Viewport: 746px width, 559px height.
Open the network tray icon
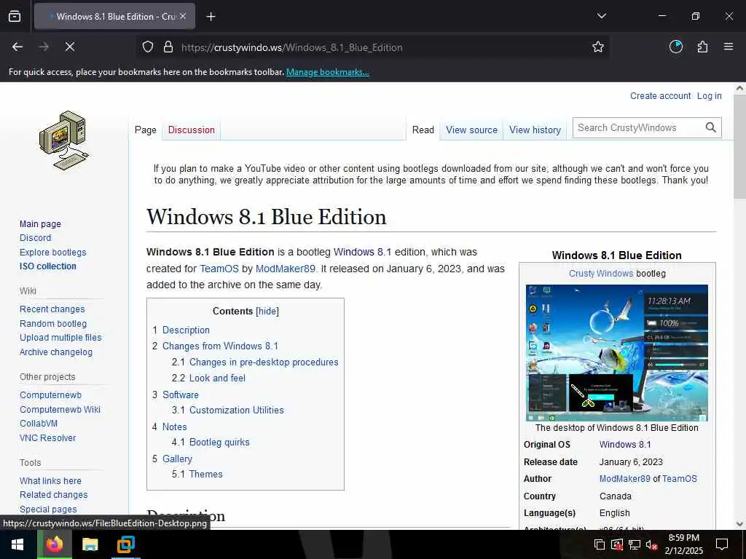tap(635, 544)
